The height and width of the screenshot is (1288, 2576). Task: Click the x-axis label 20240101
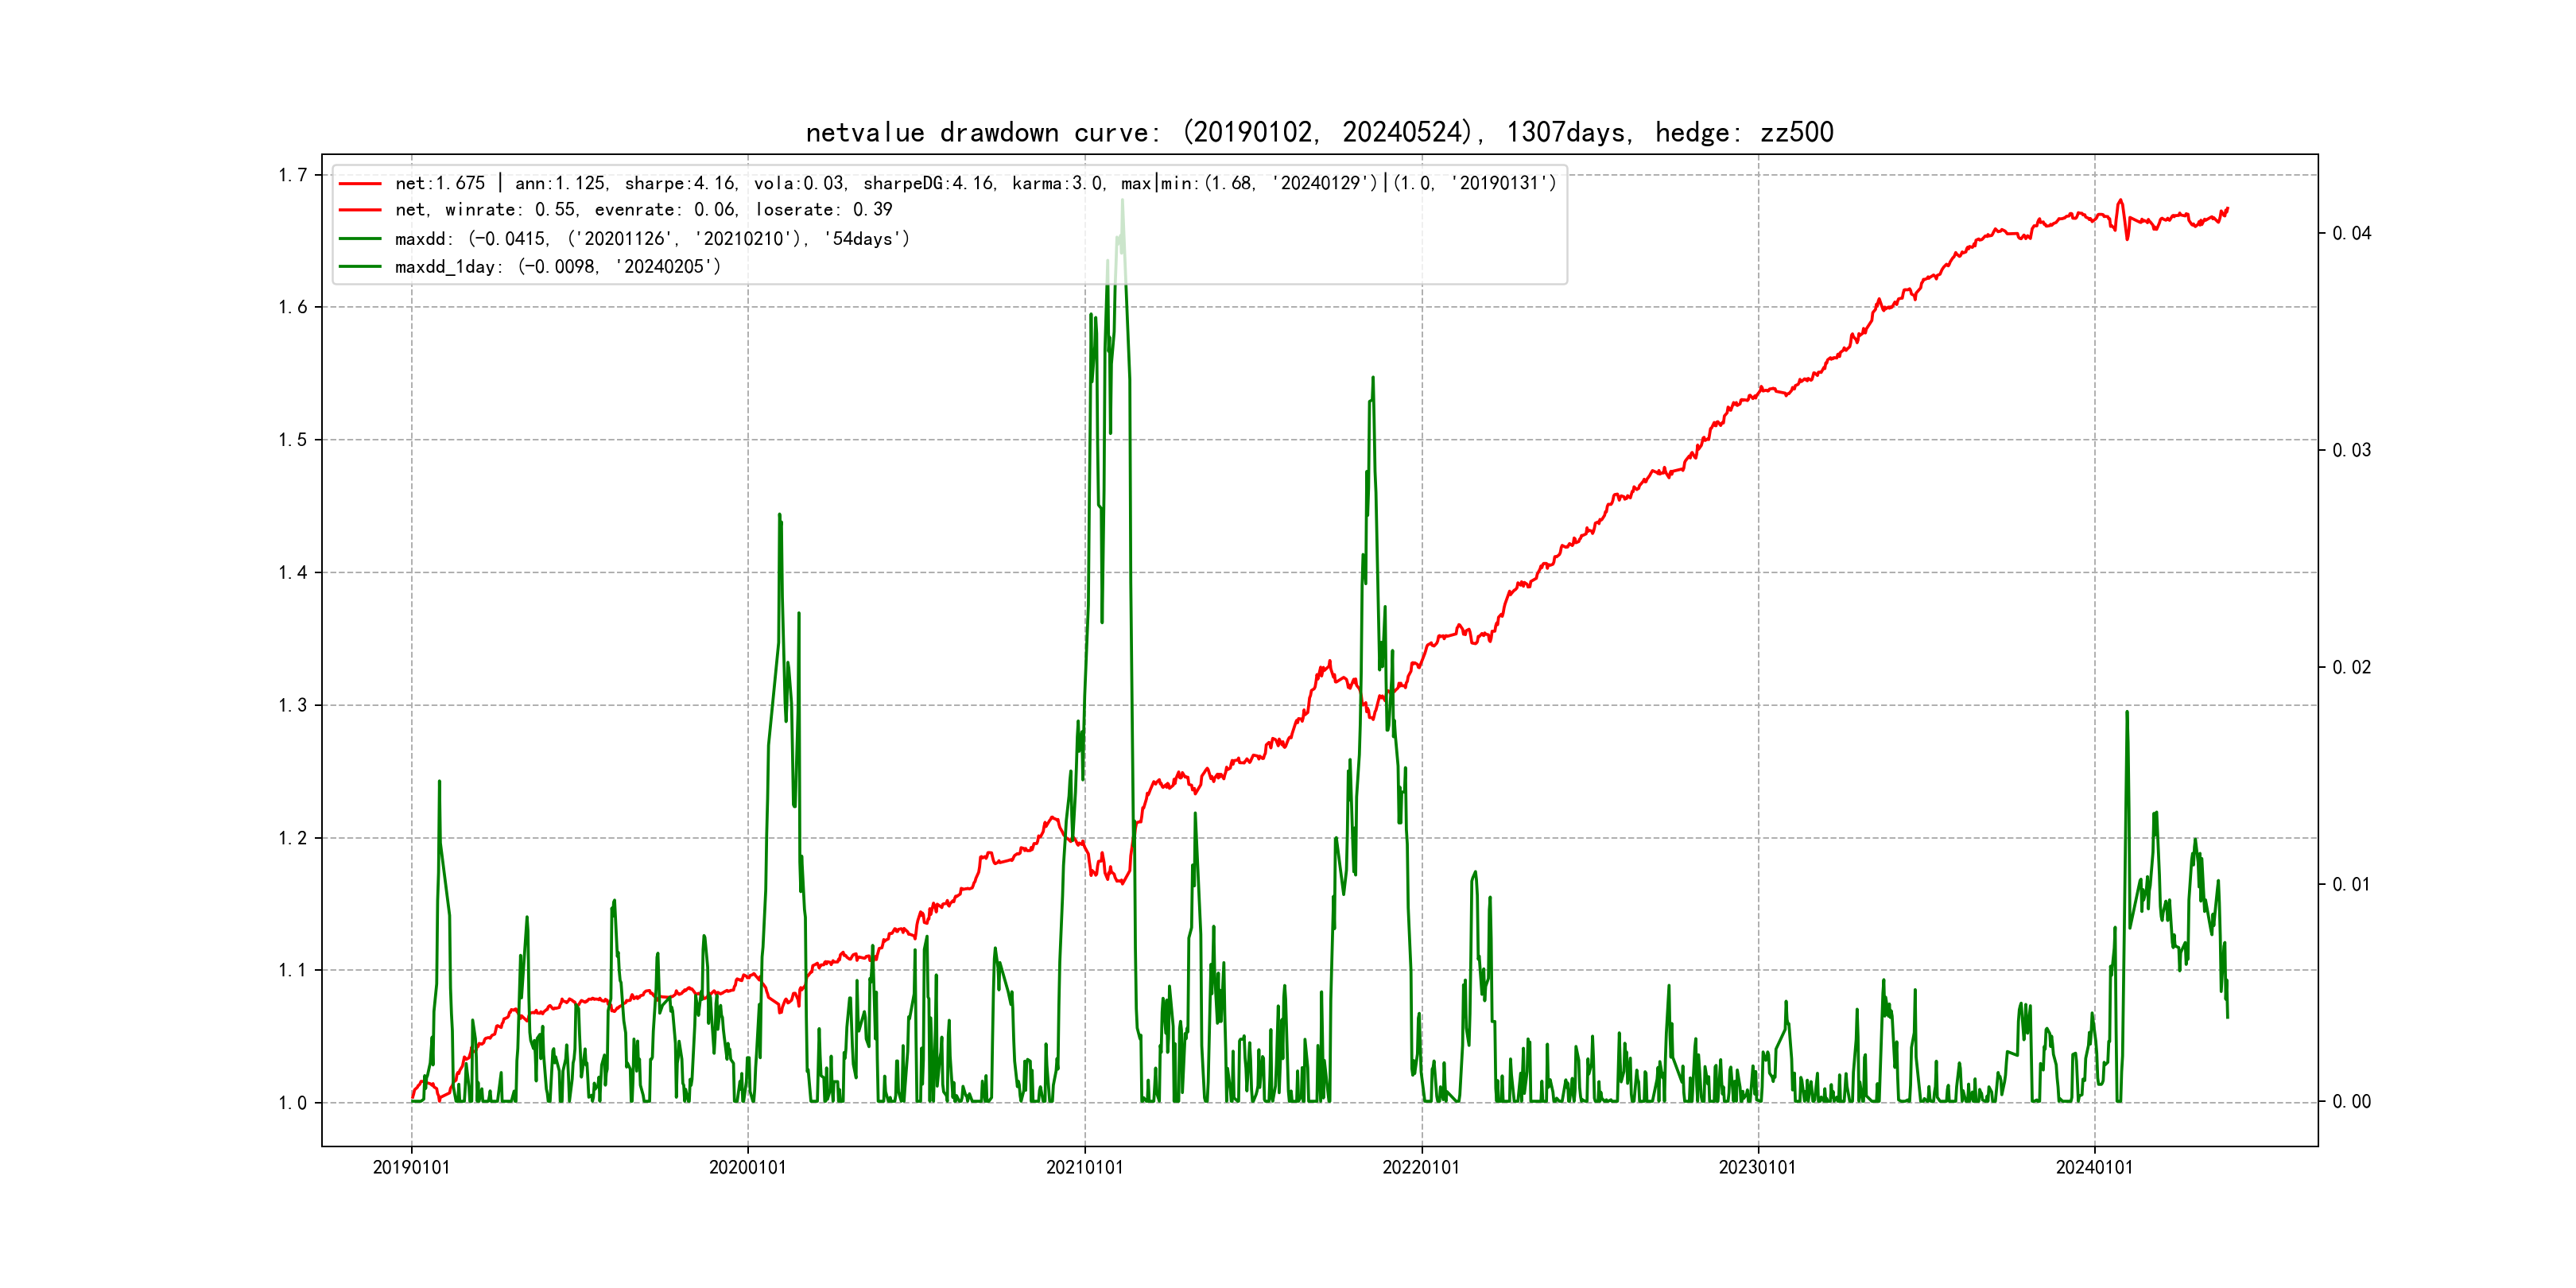point(2094,1167)
